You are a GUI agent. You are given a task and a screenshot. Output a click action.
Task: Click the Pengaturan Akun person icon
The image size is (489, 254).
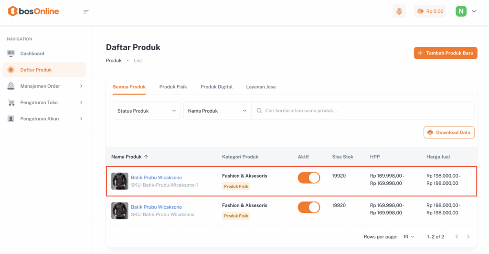(x=11, y=118)
